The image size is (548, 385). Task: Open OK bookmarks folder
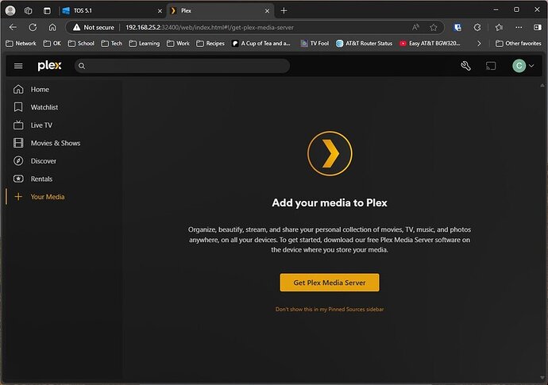[52, 44]
